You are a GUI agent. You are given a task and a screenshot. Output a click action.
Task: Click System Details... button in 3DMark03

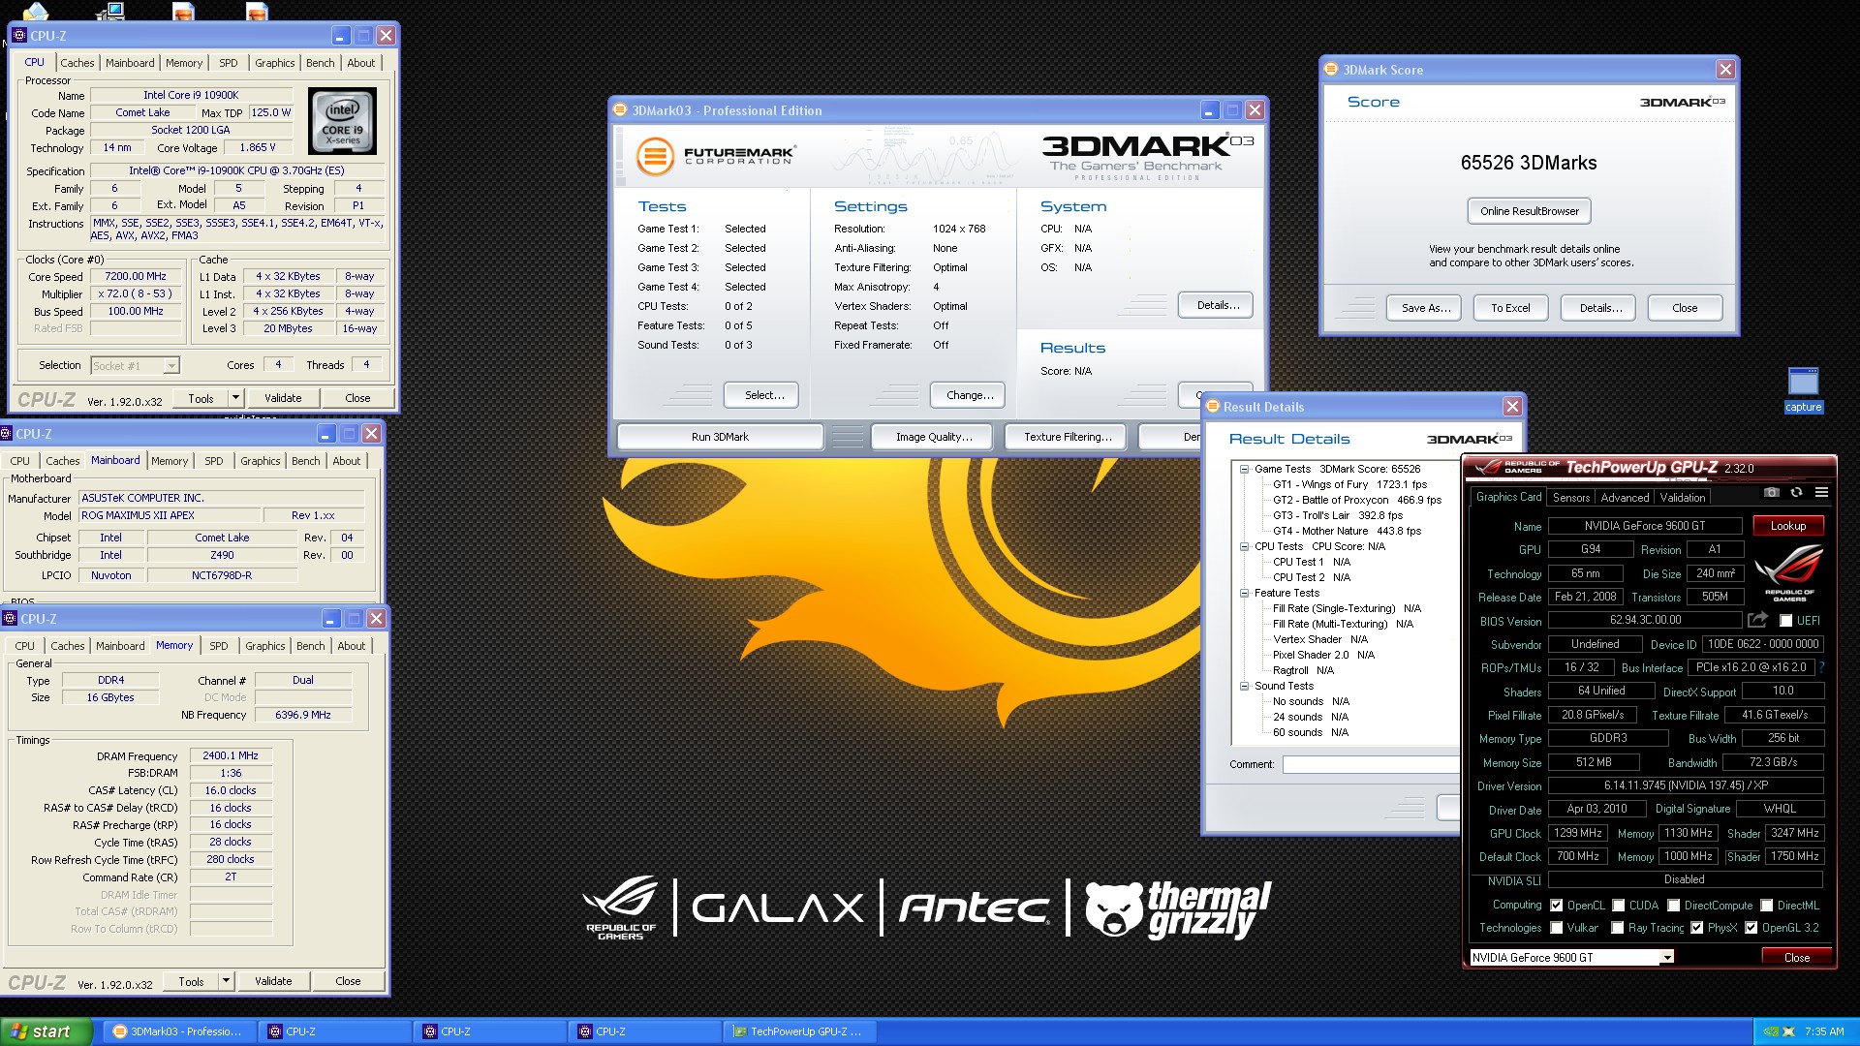[x=1216, y=305]
